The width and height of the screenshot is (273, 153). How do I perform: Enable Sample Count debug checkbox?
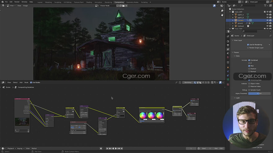coord(249,90)
